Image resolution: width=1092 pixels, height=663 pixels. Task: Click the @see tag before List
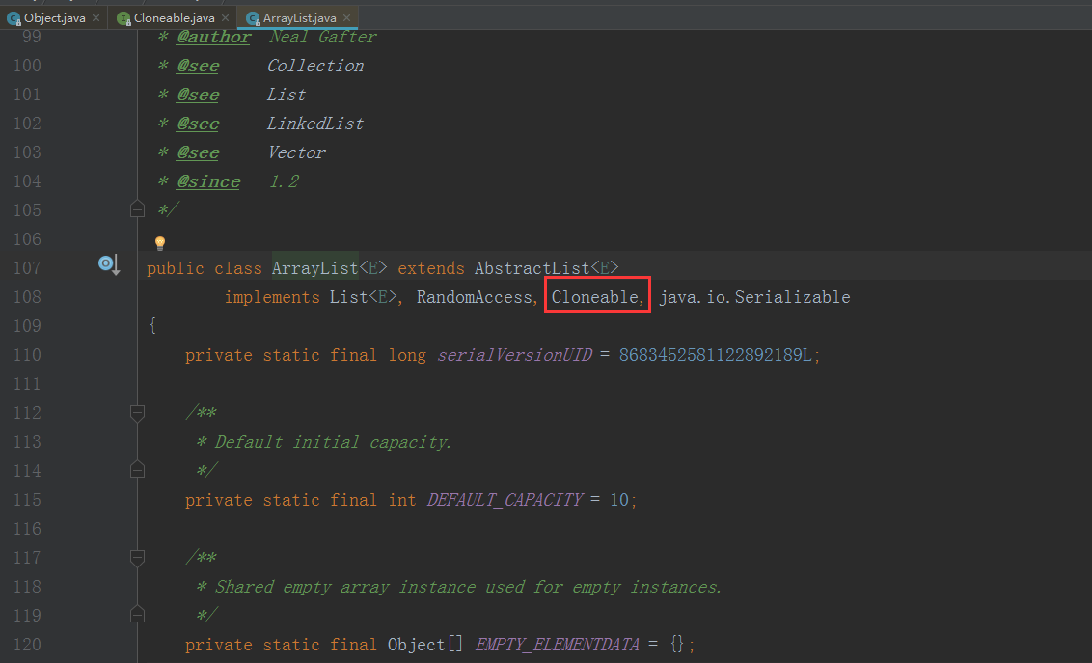point(198,95)
